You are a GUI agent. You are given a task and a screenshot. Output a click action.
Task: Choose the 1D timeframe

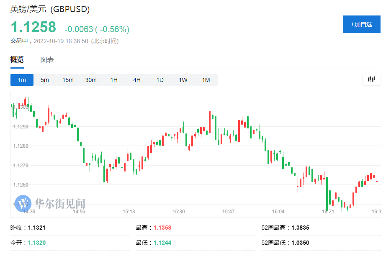[x=160, y=80]
